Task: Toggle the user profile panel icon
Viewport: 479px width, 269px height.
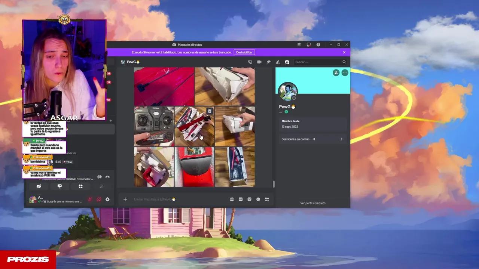Action: tap(287, 62)
